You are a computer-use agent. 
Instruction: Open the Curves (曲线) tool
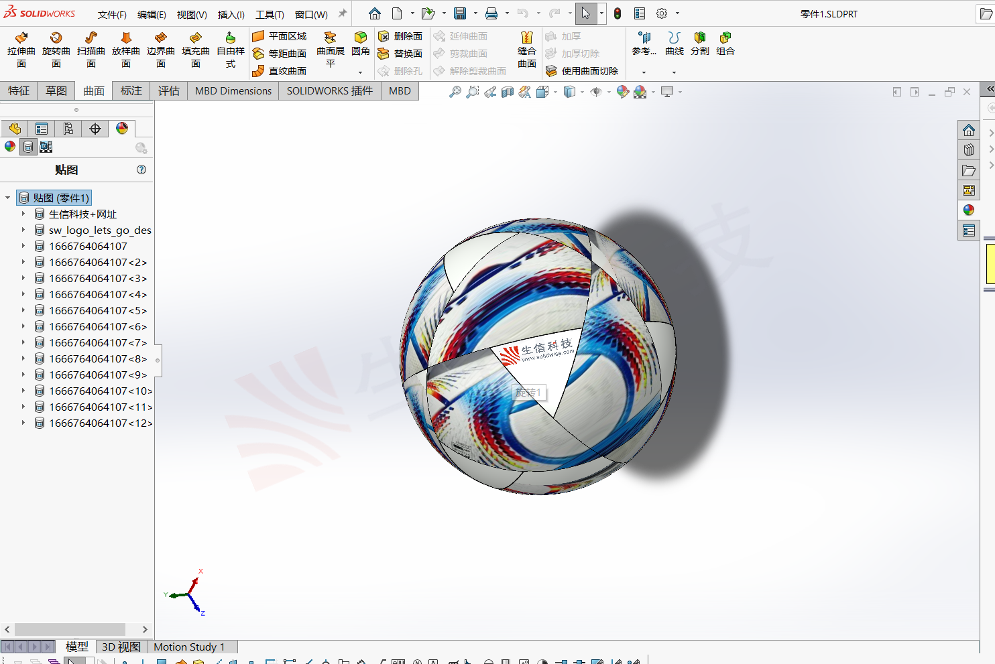pos(675,43)
